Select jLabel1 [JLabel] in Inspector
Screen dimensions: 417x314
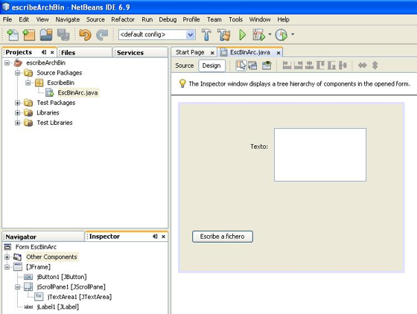click(58, 307)
